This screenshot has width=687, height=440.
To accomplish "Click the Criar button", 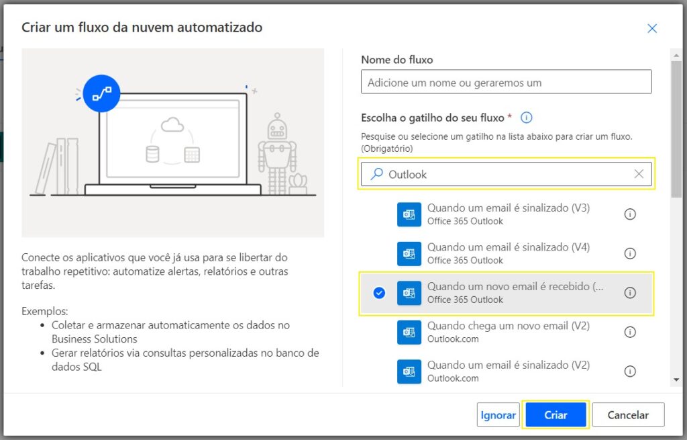I will coord(556,415).
